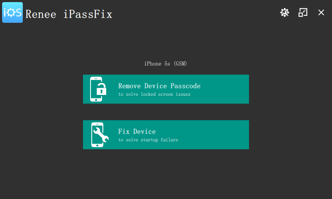Viewport: 332px width, 199px height.
Task: Click the blue iOS app logo
Action: 12,12
